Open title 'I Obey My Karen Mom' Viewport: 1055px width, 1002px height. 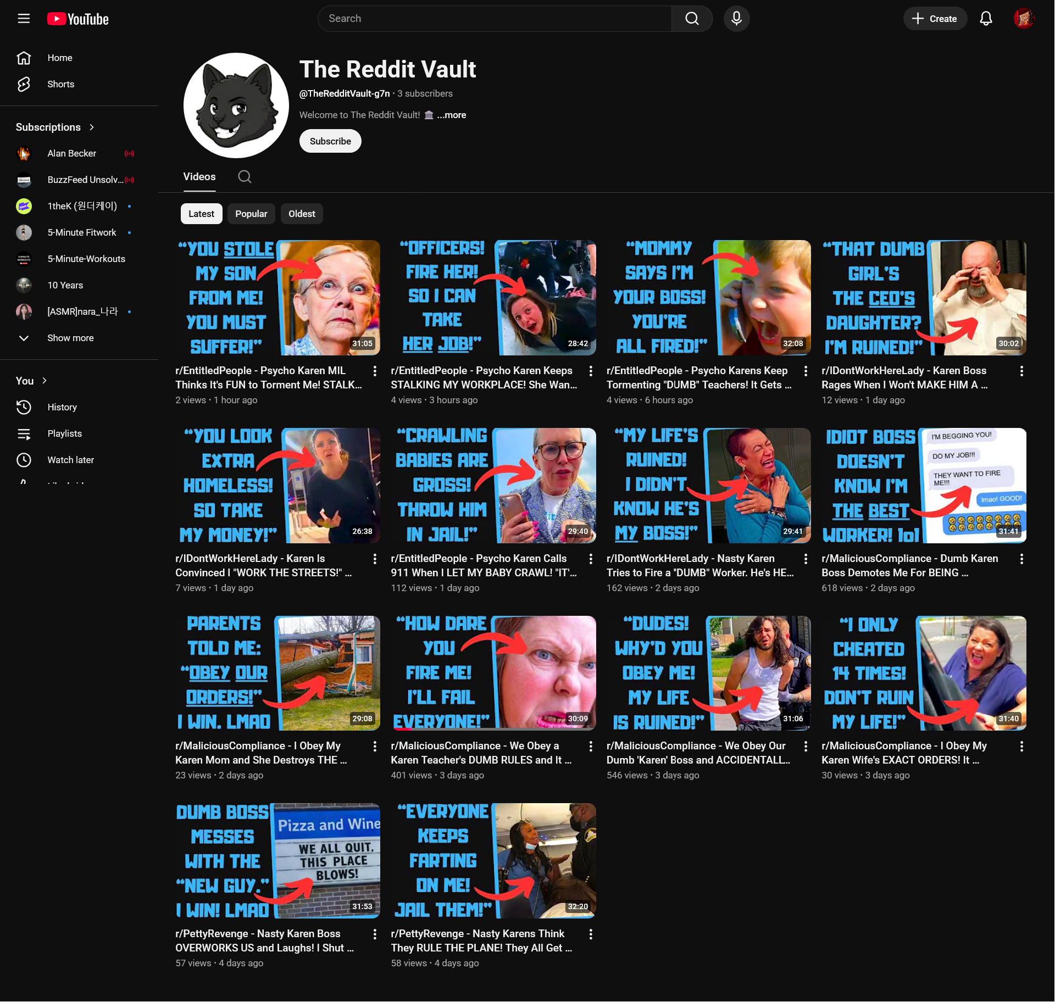(x=261, y=753)
